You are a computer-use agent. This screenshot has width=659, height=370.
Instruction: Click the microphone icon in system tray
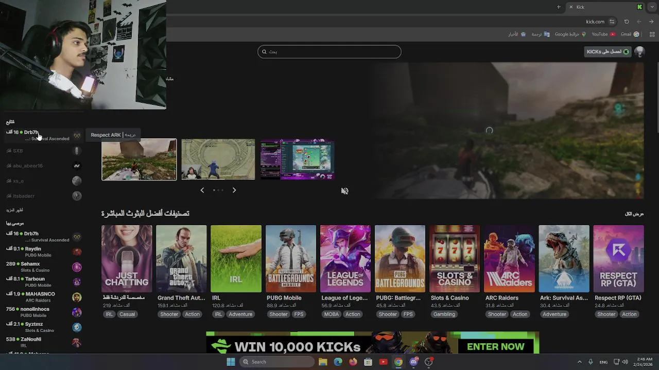(x=591, y=362)
